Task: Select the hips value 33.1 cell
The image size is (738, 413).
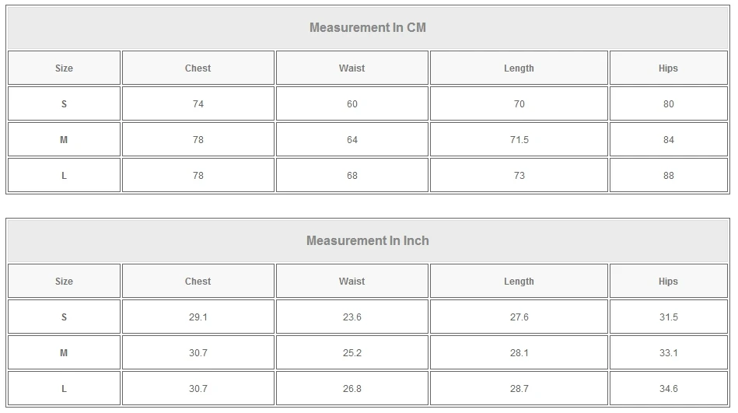Action: tap(668, 353)
